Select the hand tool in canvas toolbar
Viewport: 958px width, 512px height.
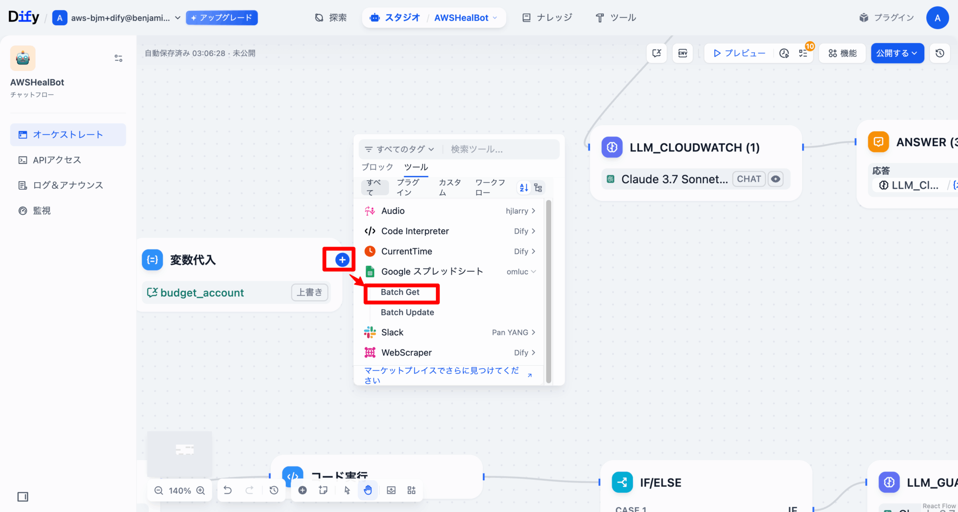click(x=368, y=490)
